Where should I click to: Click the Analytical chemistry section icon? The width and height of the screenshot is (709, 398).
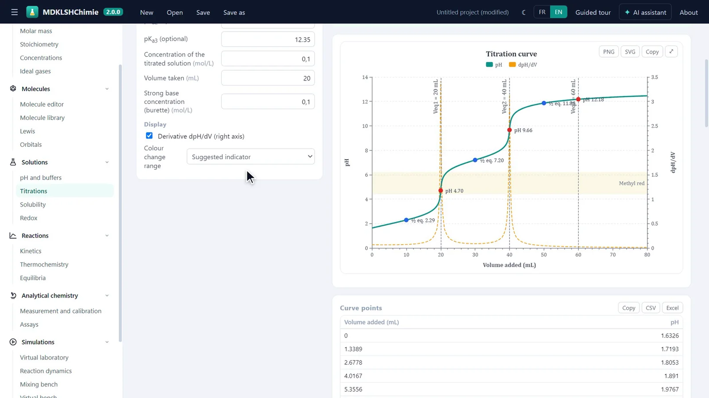click(x=13, y=295)
